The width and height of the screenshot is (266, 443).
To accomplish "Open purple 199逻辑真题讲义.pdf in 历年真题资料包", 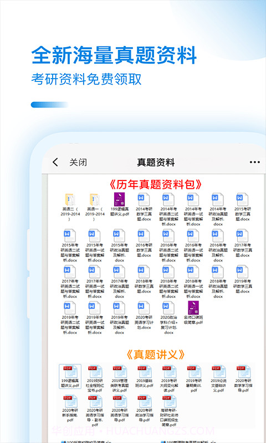I will click(x=119, y=204).
